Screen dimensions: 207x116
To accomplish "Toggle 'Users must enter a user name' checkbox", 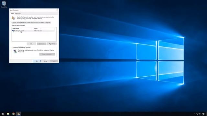I will click(x=13, y=23).
